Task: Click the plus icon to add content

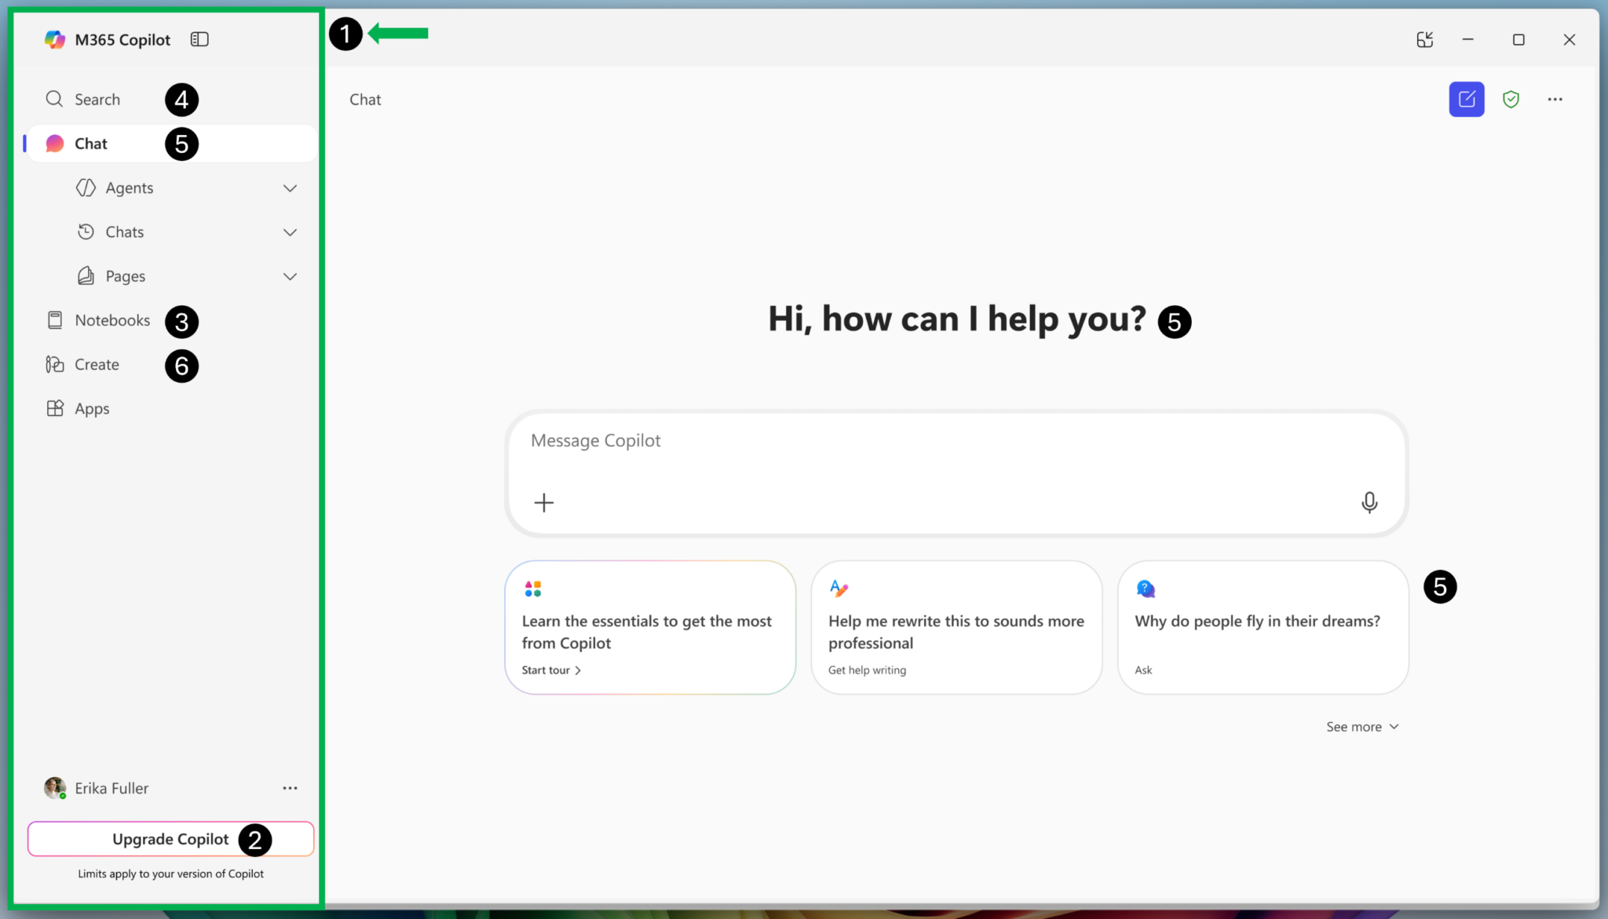Action: 543,502
